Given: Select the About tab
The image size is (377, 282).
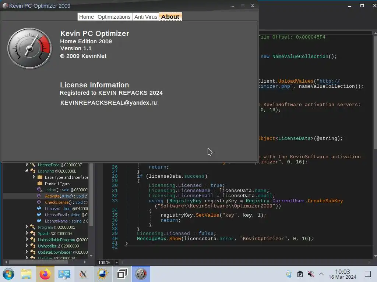Looking at the screenshot, I should [170, 17].
